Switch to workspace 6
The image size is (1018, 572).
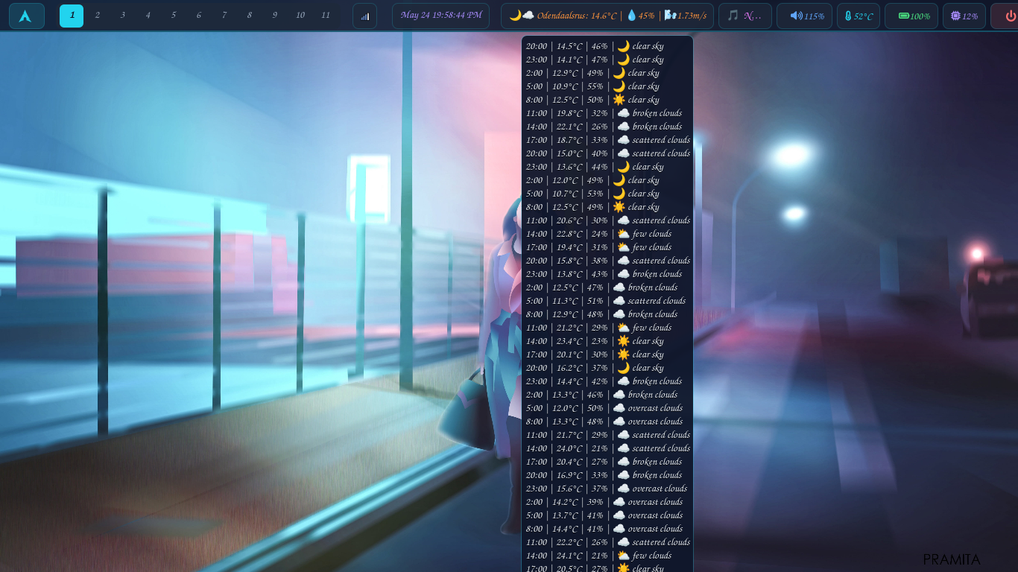tap(198, 16)
